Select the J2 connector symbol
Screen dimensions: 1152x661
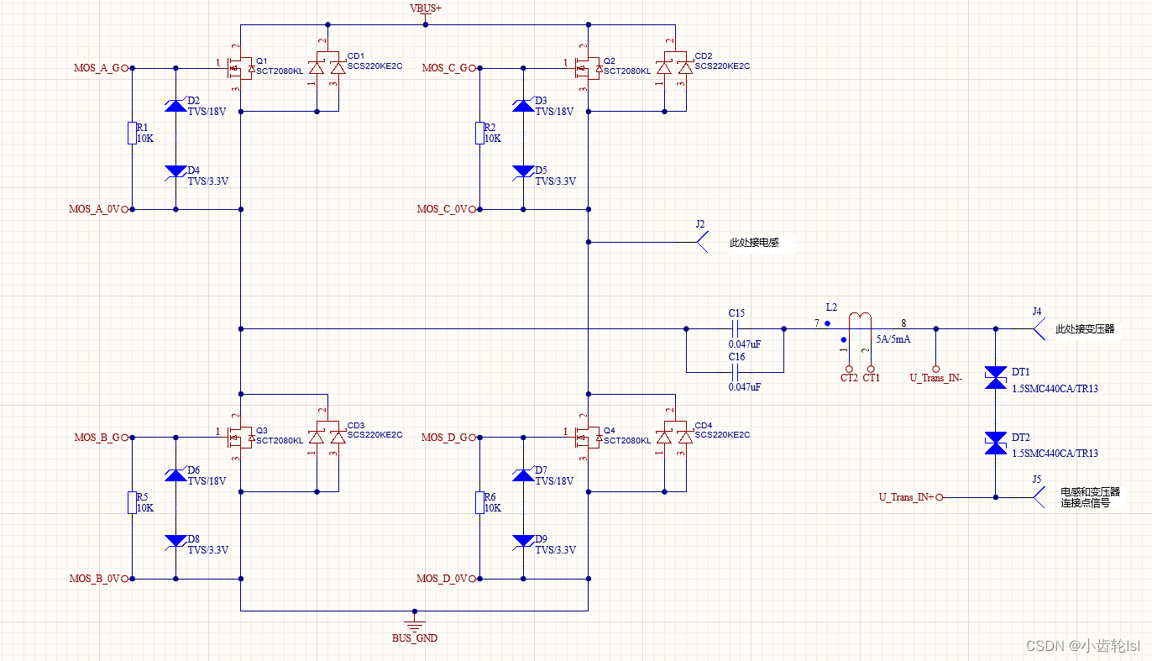[x=702, y=242]
